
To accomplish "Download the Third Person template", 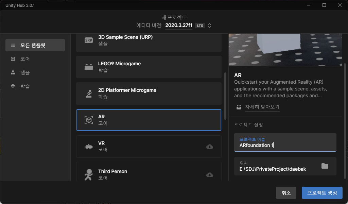I will [209, 175].
